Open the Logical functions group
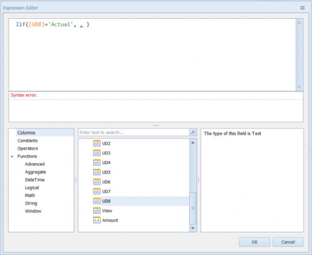 pyautogui.click(x=32, y=187)
